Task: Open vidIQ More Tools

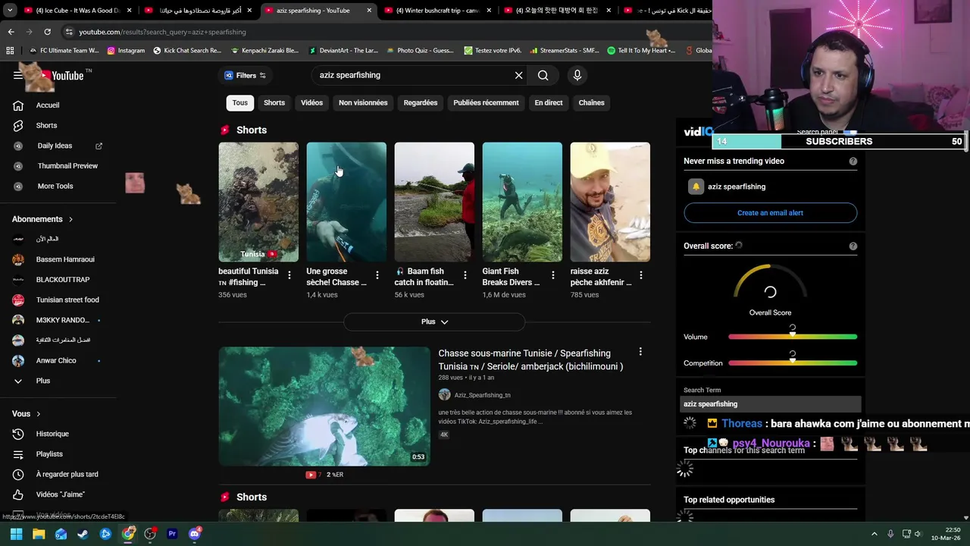Action: pos(55,186)
